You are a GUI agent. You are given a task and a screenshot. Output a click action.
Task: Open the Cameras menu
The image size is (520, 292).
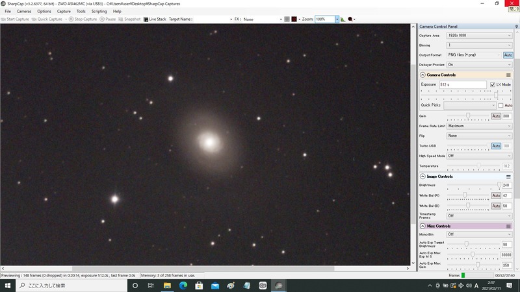[24, 11]
